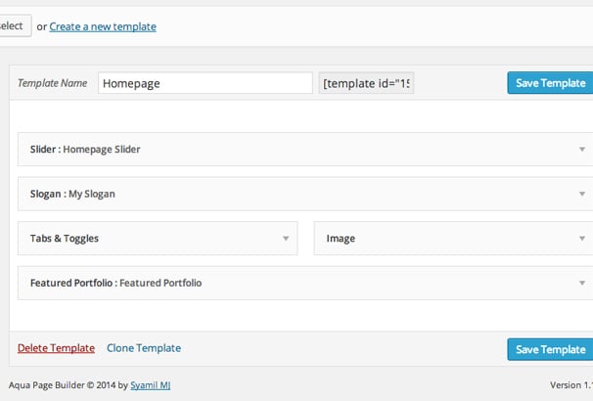Focus the Template Name input field

coord(205,83)
